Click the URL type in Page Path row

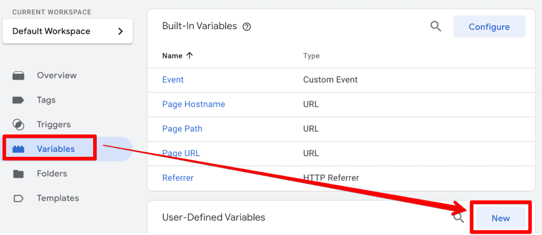pyautogui.click(x=311, y=129)
